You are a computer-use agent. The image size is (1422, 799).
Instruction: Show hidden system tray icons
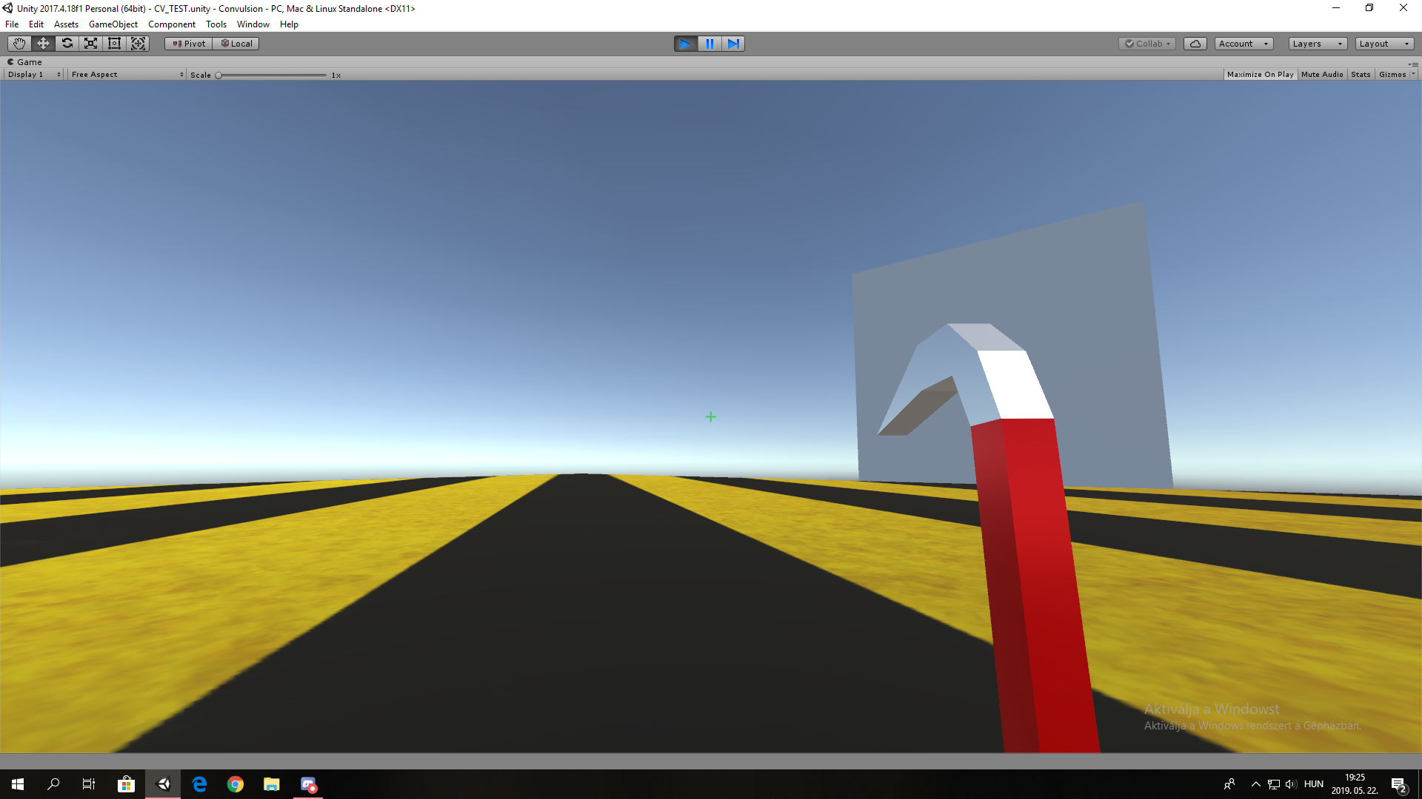1255,784
